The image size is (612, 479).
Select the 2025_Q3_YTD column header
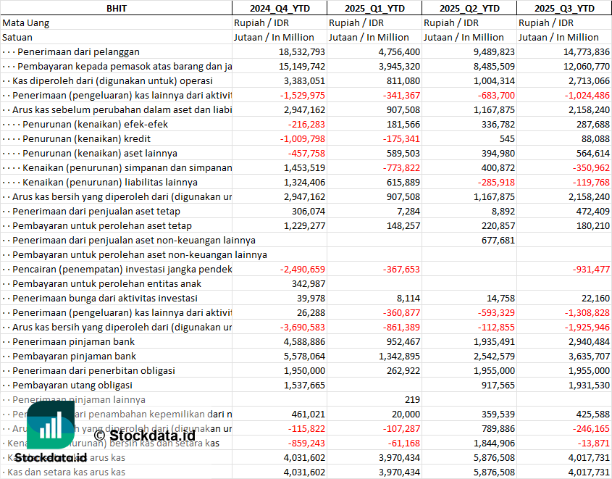click(x=564, y=8)
